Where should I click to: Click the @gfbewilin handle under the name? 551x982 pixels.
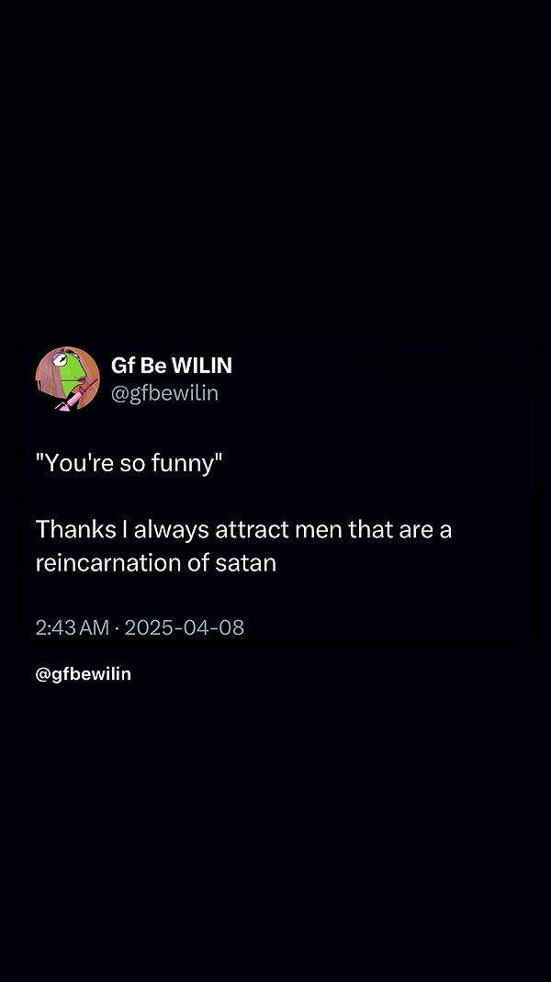pyautogui.click(x=164, y=393)
